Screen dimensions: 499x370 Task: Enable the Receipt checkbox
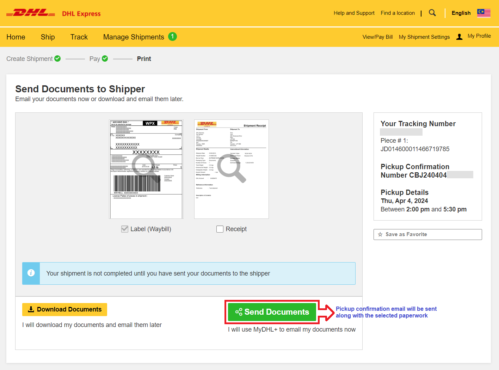(x=220, y=229)
